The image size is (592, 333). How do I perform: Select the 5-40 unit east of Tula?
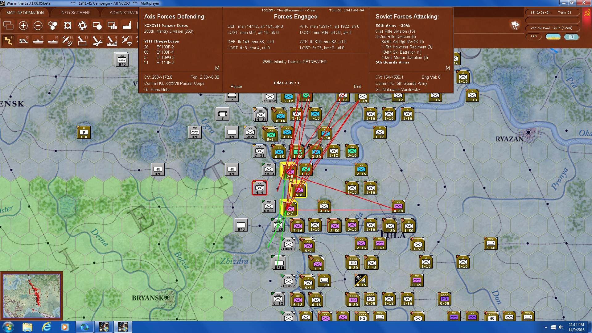click(491, 244)
